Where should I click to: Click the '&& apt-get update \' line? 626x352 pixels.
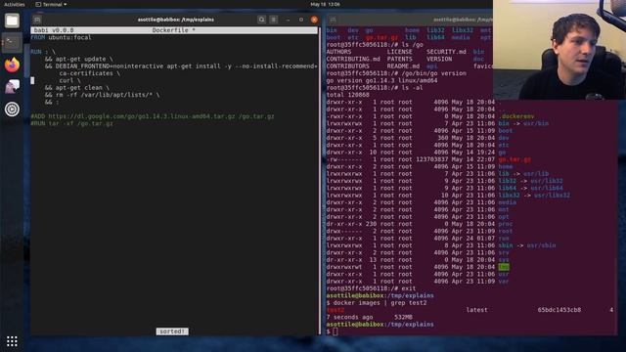click(x=79, y=59)
